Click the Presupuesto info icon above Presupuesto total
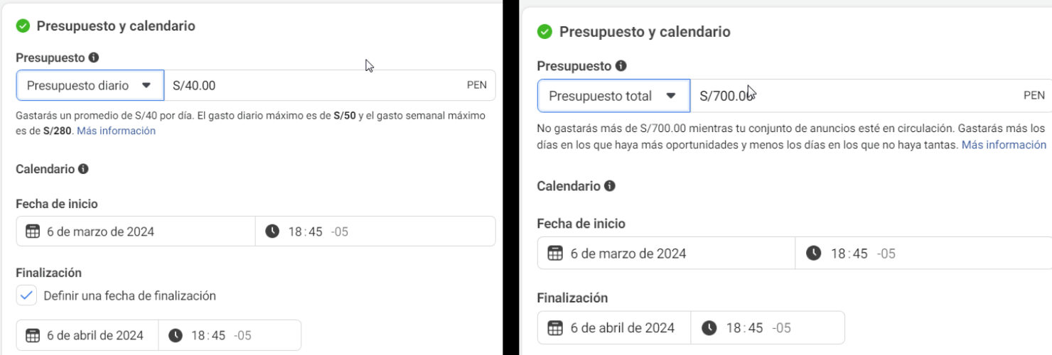1052x355 pixels. (621, 66)
